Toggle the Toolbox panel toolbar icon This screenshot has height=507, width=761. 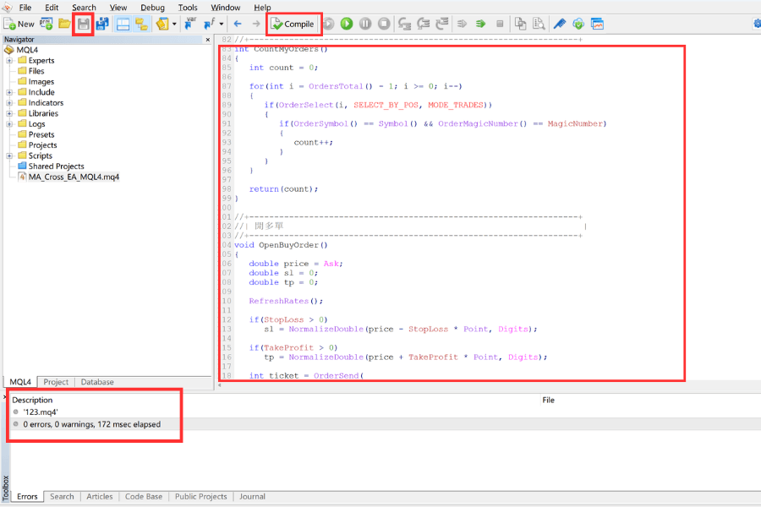140,24
